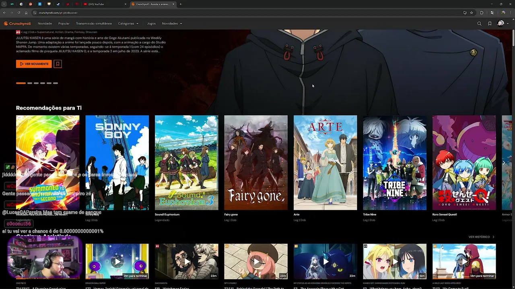Open the browser extensions puzzle icon

click(x=482, y=13)
